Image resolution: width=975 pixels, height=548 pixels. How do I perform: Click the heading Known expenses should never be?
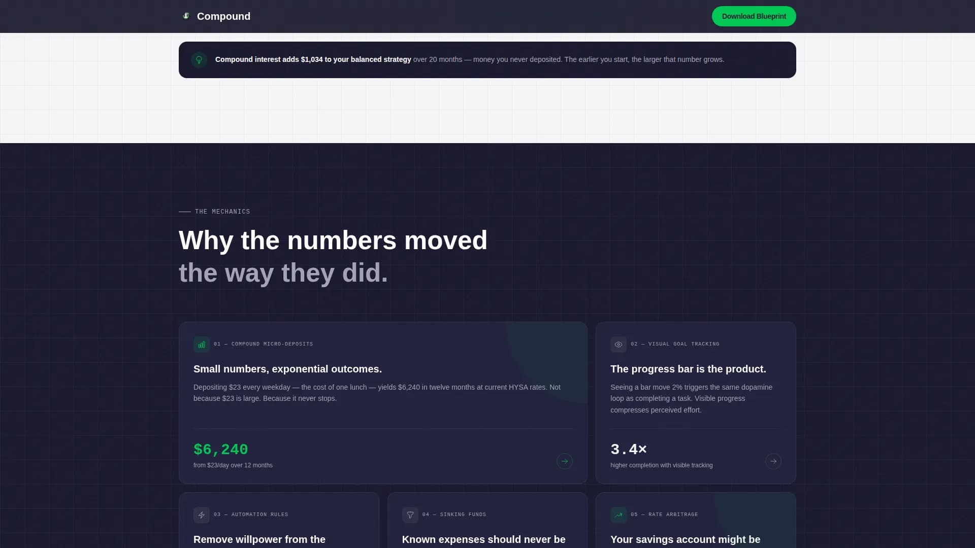click(x=483, y=539)
